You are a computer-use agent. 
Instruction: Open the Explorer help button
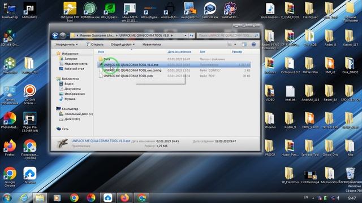[253, 45]
